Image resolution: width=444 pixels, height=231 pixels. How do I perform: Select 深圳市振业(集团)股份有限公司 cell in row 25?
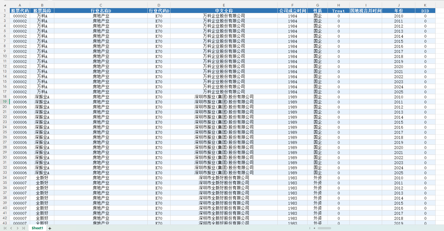[x=224, y=132]
